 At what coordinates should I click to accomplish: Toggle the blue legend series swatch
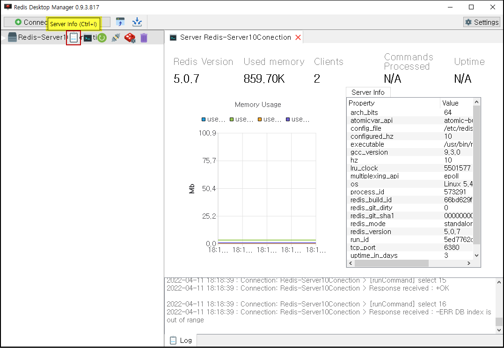pyautogui.click(x=204, y=120)
